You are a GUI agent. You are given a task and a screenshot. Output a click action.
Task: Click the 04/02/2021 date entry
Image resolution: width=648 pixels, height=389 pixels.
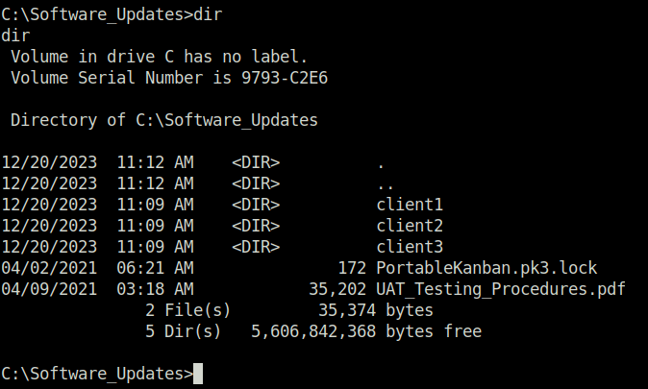click(49, 268)
